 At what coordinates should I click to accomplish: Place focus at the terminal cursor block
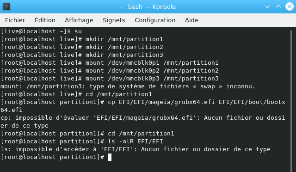(x=110, y=157)
